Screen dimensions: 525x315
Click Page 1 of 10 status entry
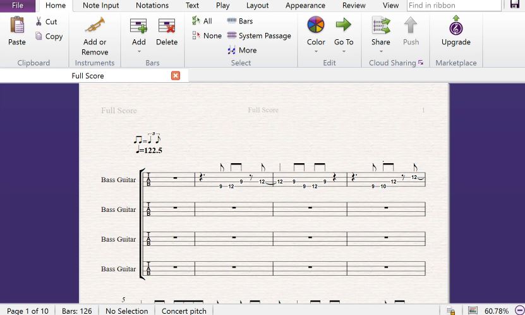coord(27,311)
